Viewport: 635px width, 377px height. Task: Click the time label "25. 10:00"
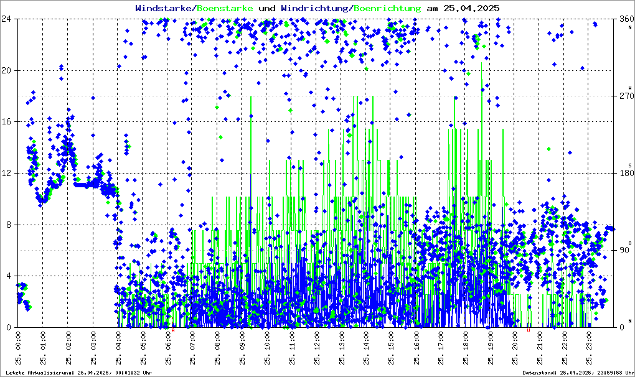(x=267, y=348)
